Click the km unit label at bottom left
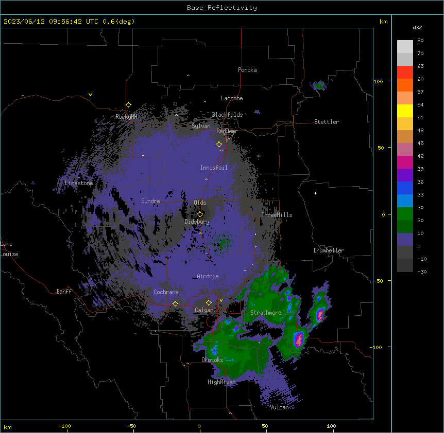444x433 pixels. click(x=8, y=427)
